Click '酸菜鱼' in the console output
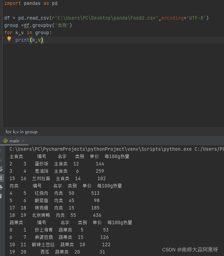 42,200
